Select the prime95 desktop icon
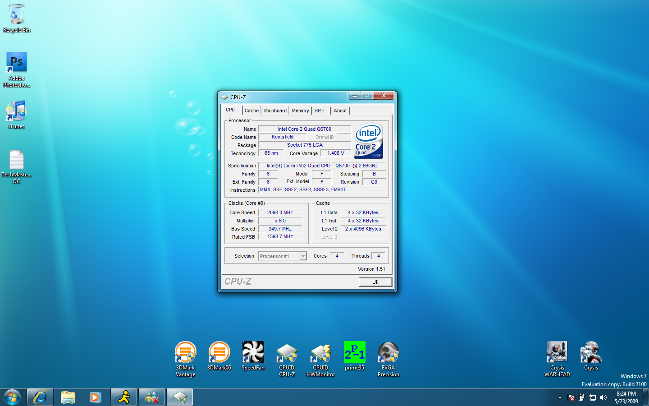Viewport: 649px width, 406px height. pos(354,356)
